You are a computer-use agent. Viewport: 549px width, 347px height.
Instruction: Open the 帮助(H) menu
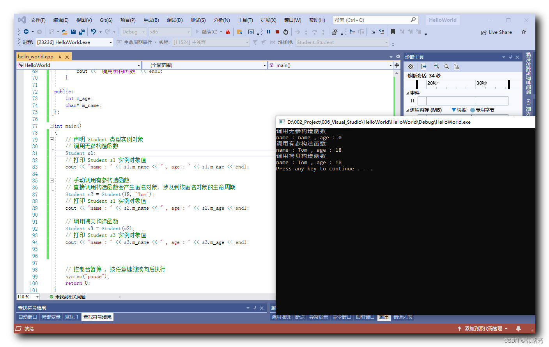point(317,20)
